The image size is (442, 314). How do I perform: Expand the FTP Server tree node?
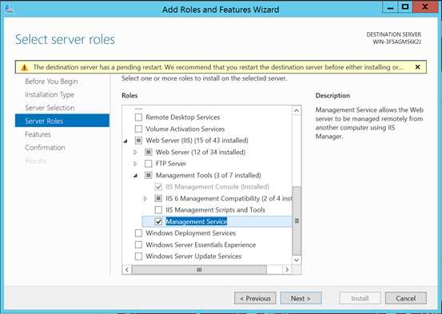(135, 164)
